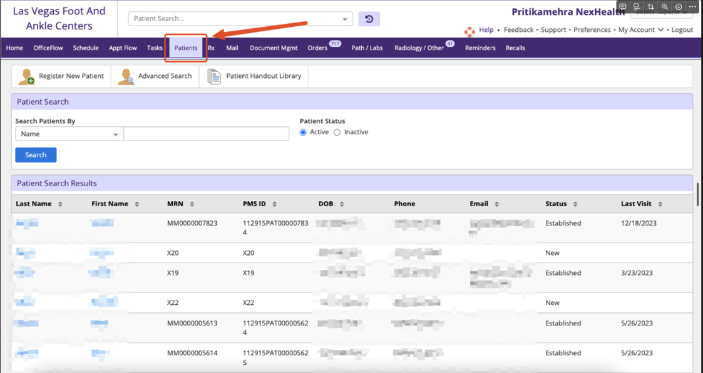Click the Register New Patient label
Screen dimensions: 703x373
coord(71,76)
